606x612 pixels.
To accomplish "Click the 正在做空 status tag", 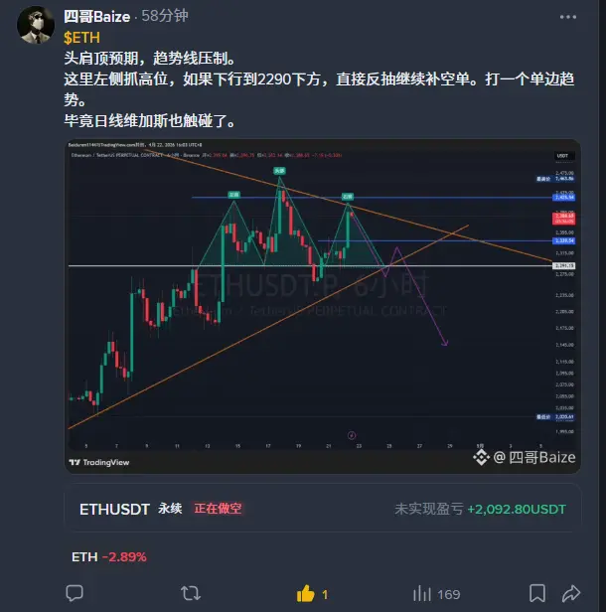I will click(x=218, y=509).
